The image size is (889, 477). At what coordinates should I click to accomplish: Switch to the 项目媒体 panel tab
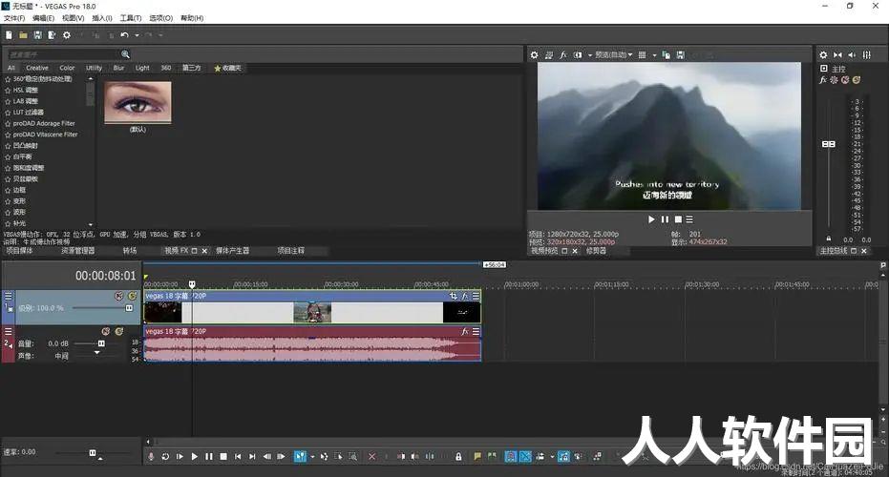(x=19, y=250)
